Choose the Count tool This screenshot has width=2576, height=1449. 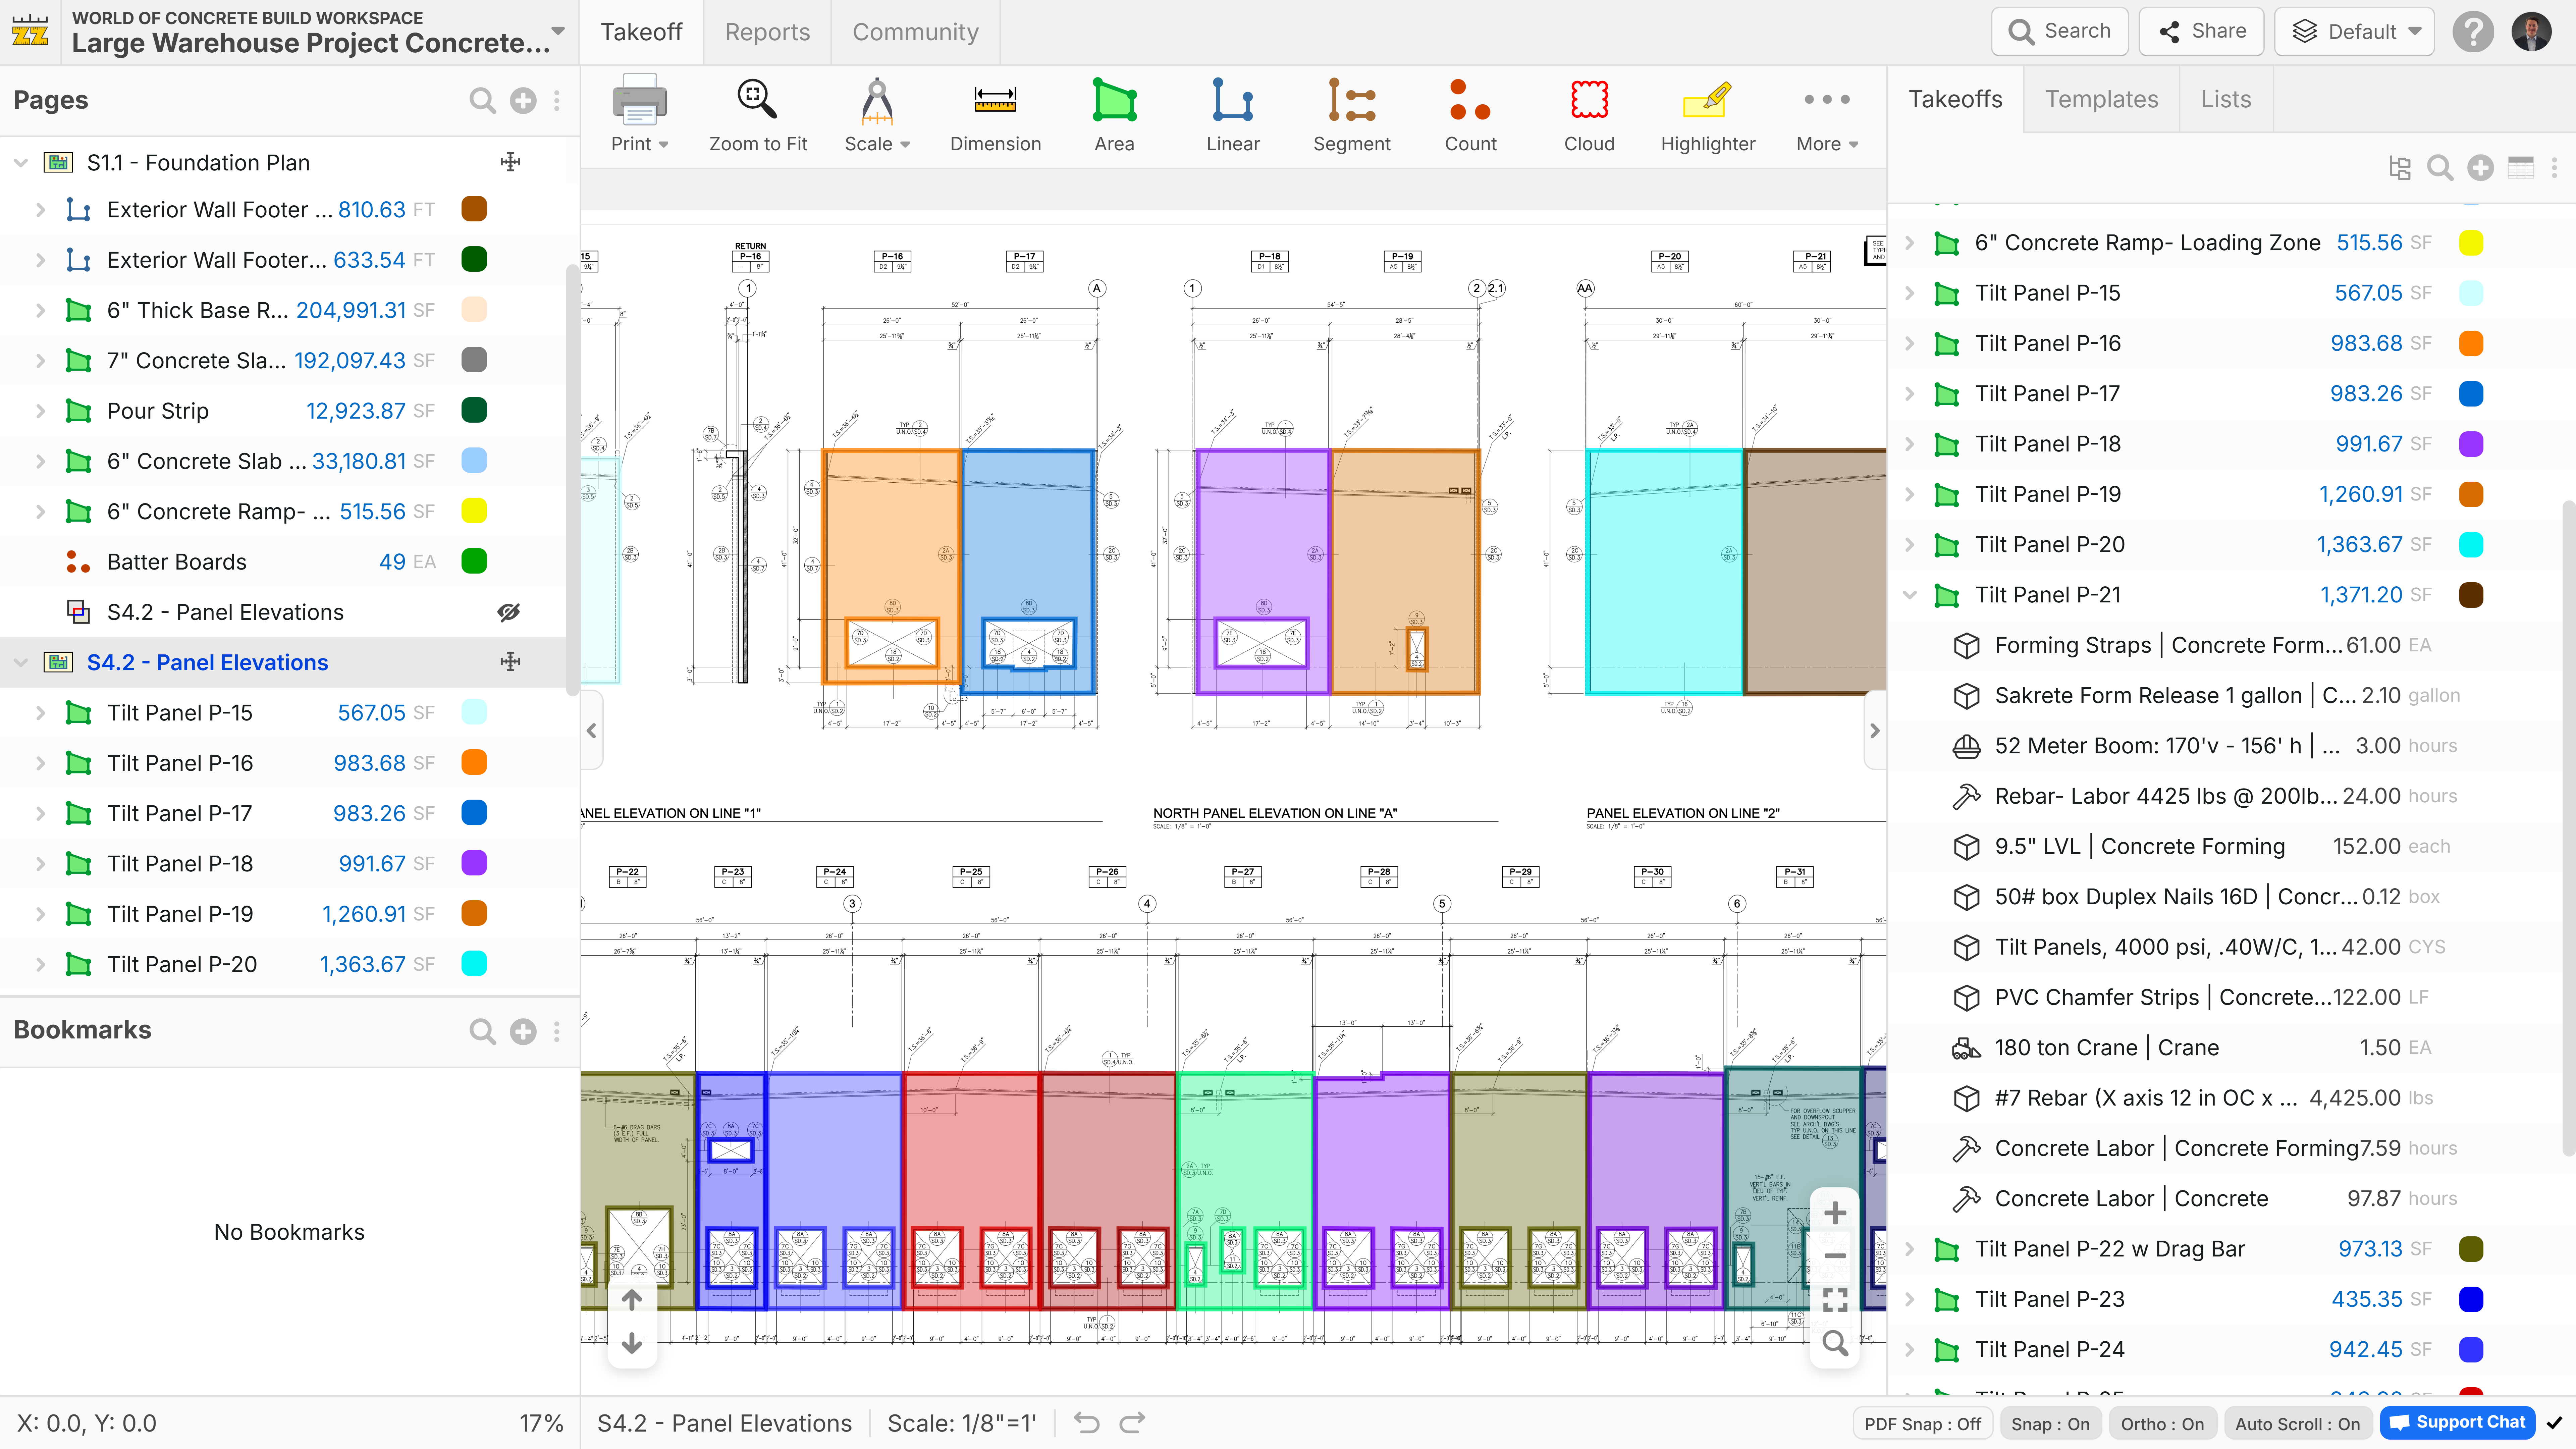(x=1470, y=115)
